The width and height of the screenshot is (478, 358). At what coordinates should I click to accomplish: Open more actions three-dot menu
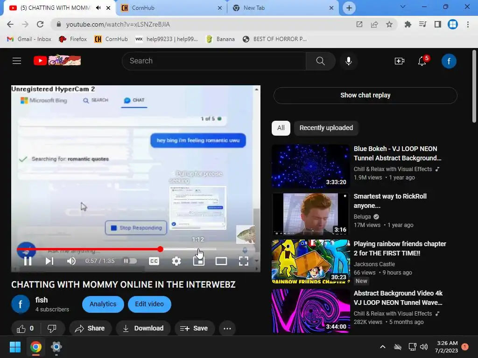tap(227, 329)
